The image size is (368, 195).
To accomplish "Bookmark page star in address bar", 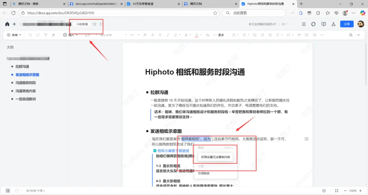I will (215, 13).
